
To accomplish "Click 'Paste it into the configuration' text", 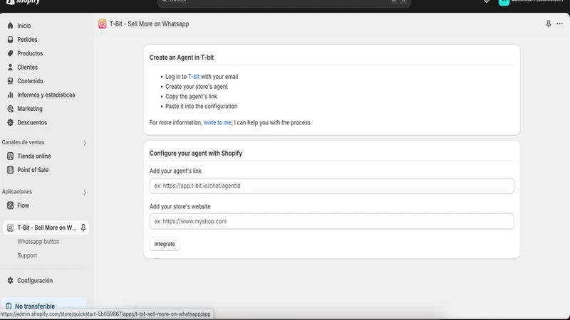I will click(x=202, y=106).
